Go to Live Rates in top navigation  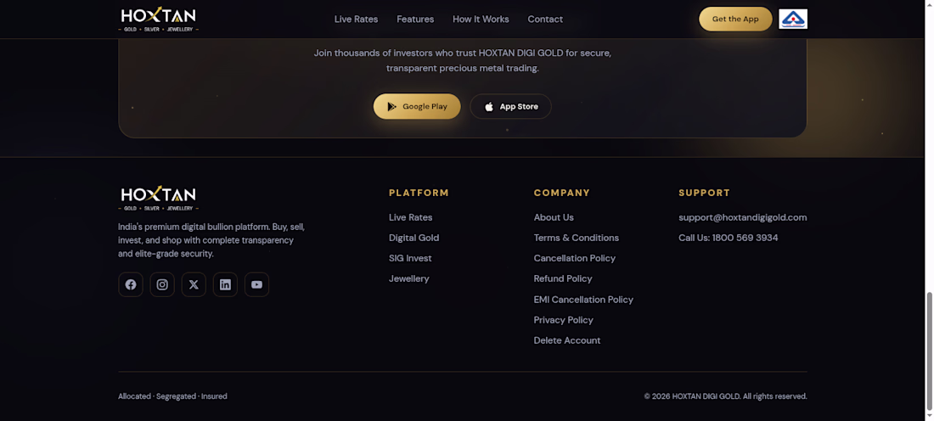357,19
